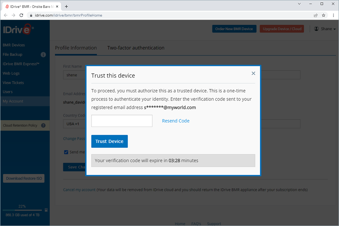
Task: Open View Tickets in the sidebar
Action: point(13,82)
